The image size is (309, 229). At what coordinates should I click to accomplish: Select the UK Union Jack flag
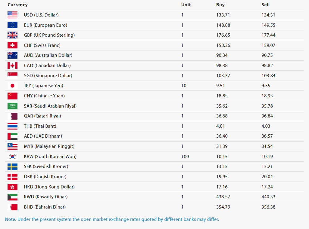12,35
